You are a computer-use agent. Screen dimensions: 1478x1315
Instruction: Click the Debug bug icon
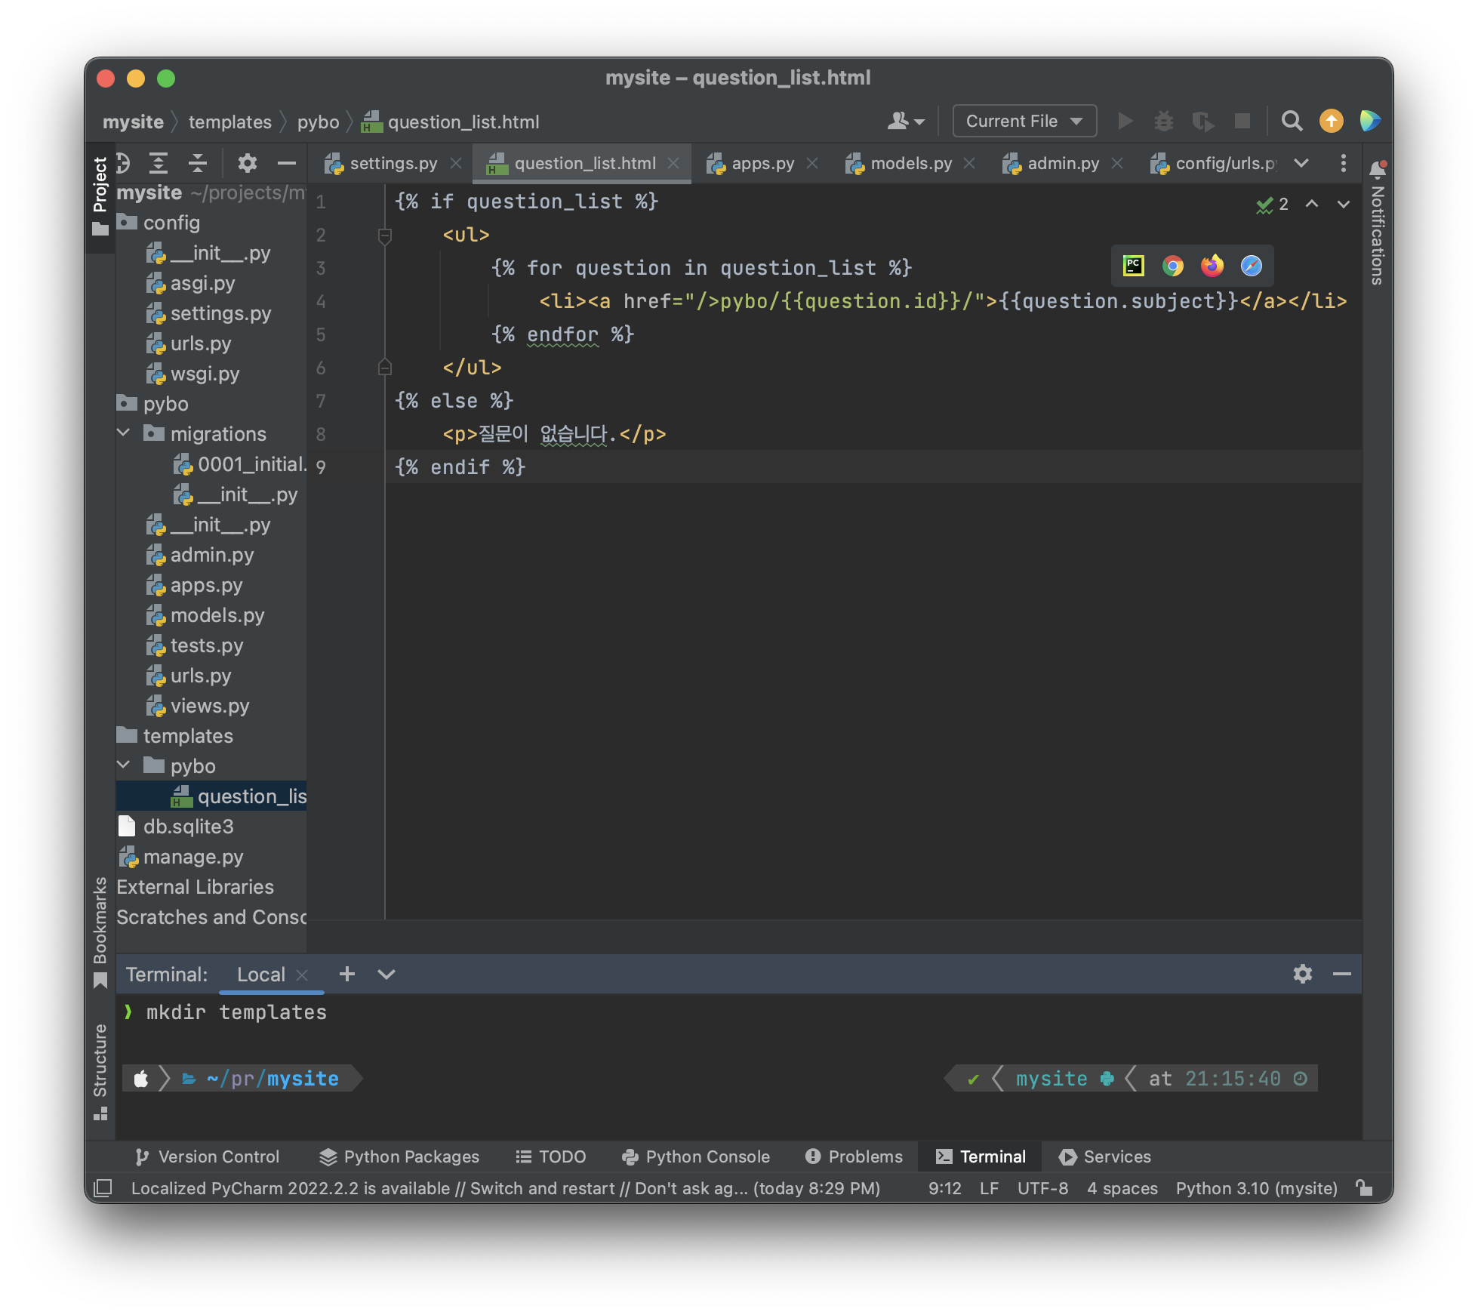(1163, 121)
